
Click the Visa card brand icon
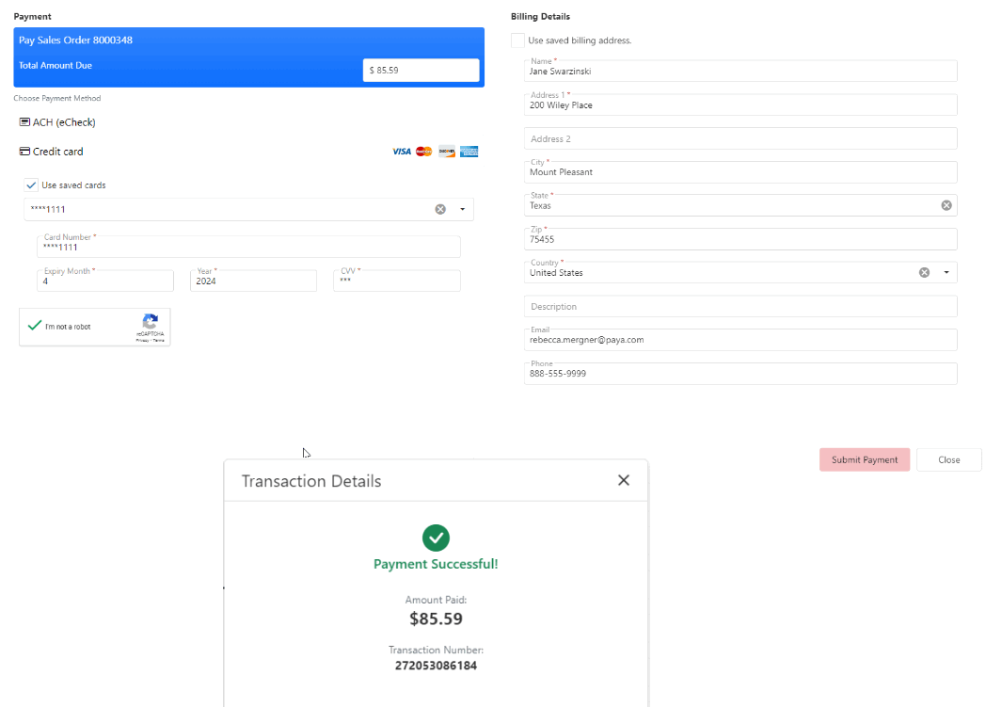point(401,152)
